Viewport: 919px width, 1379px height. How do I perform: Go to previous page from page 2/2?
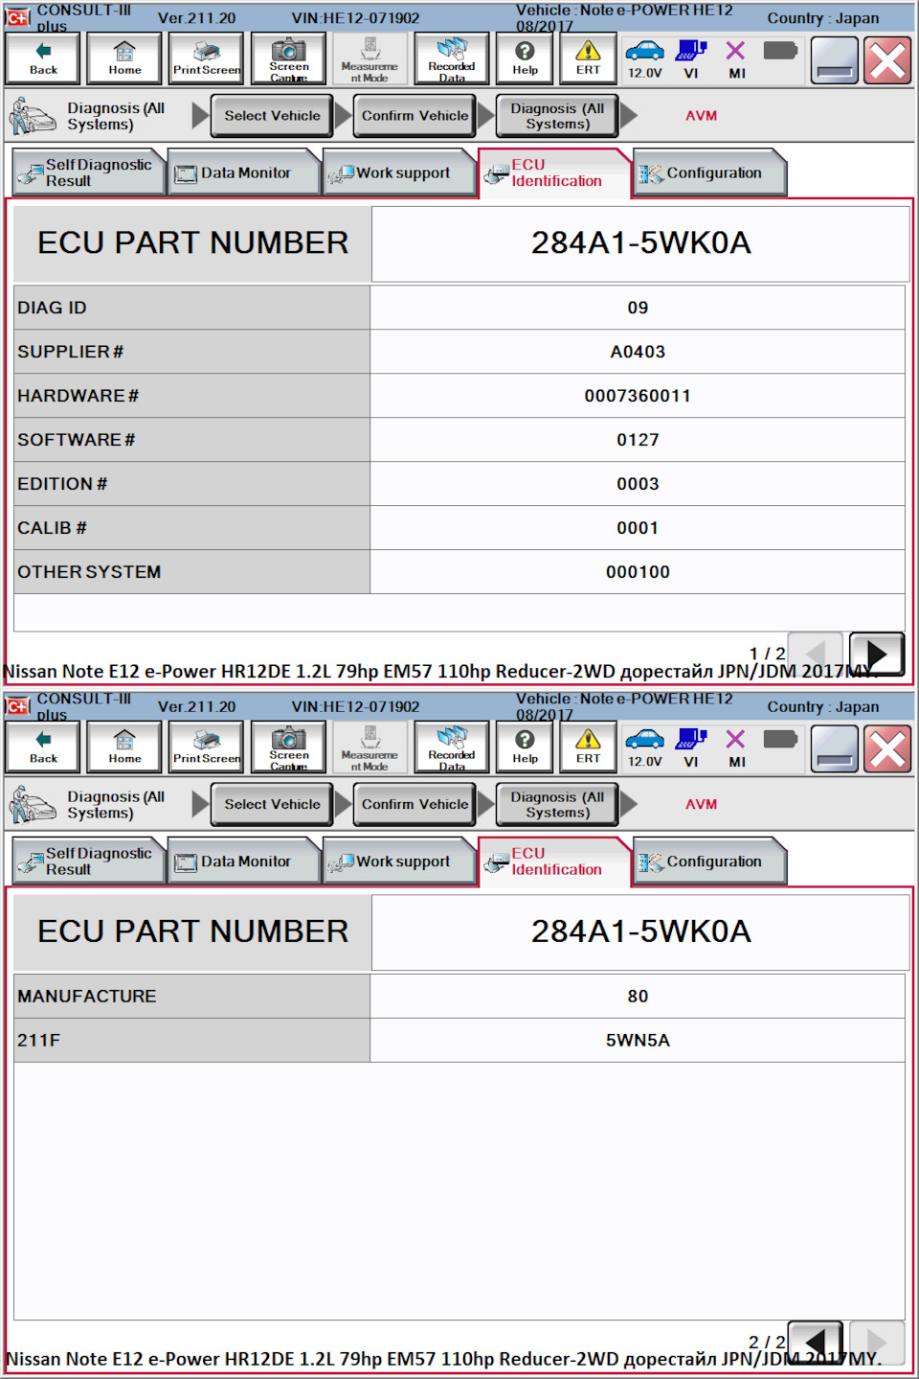(x=815, y=1342)
